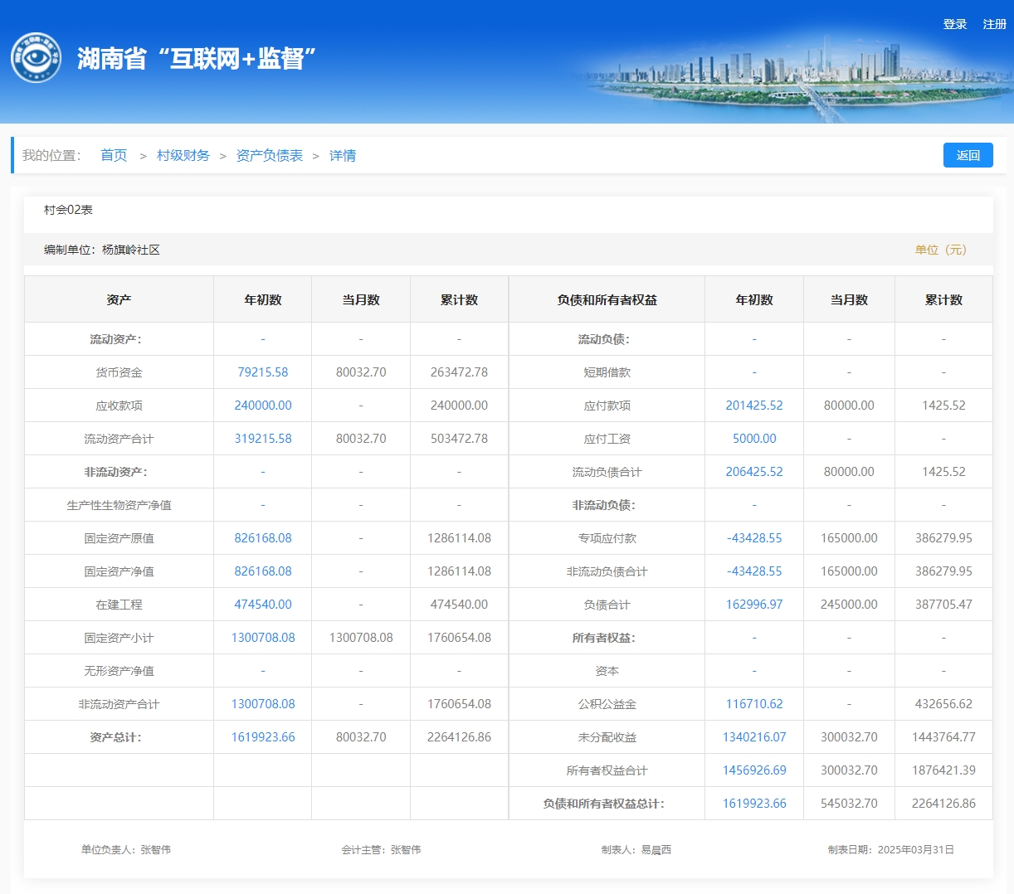Click 制表人：易晨西 footer text
Screen dimensions: 1014x894
[636, 849]
